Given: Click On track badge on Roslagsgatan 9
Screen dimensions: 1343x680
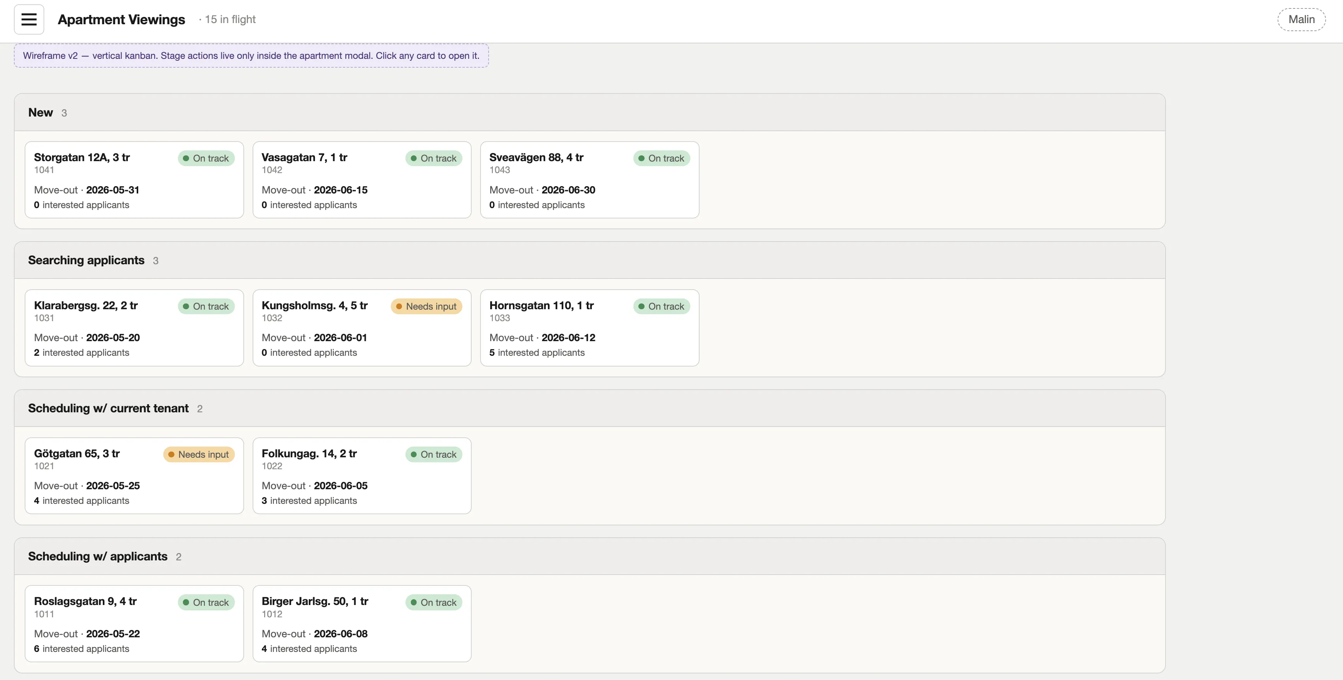Looking at the screenshot, I should click(x=206, y=602).
